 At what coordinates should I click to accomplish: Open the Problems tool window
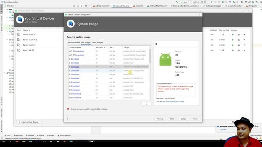(18, 136)
